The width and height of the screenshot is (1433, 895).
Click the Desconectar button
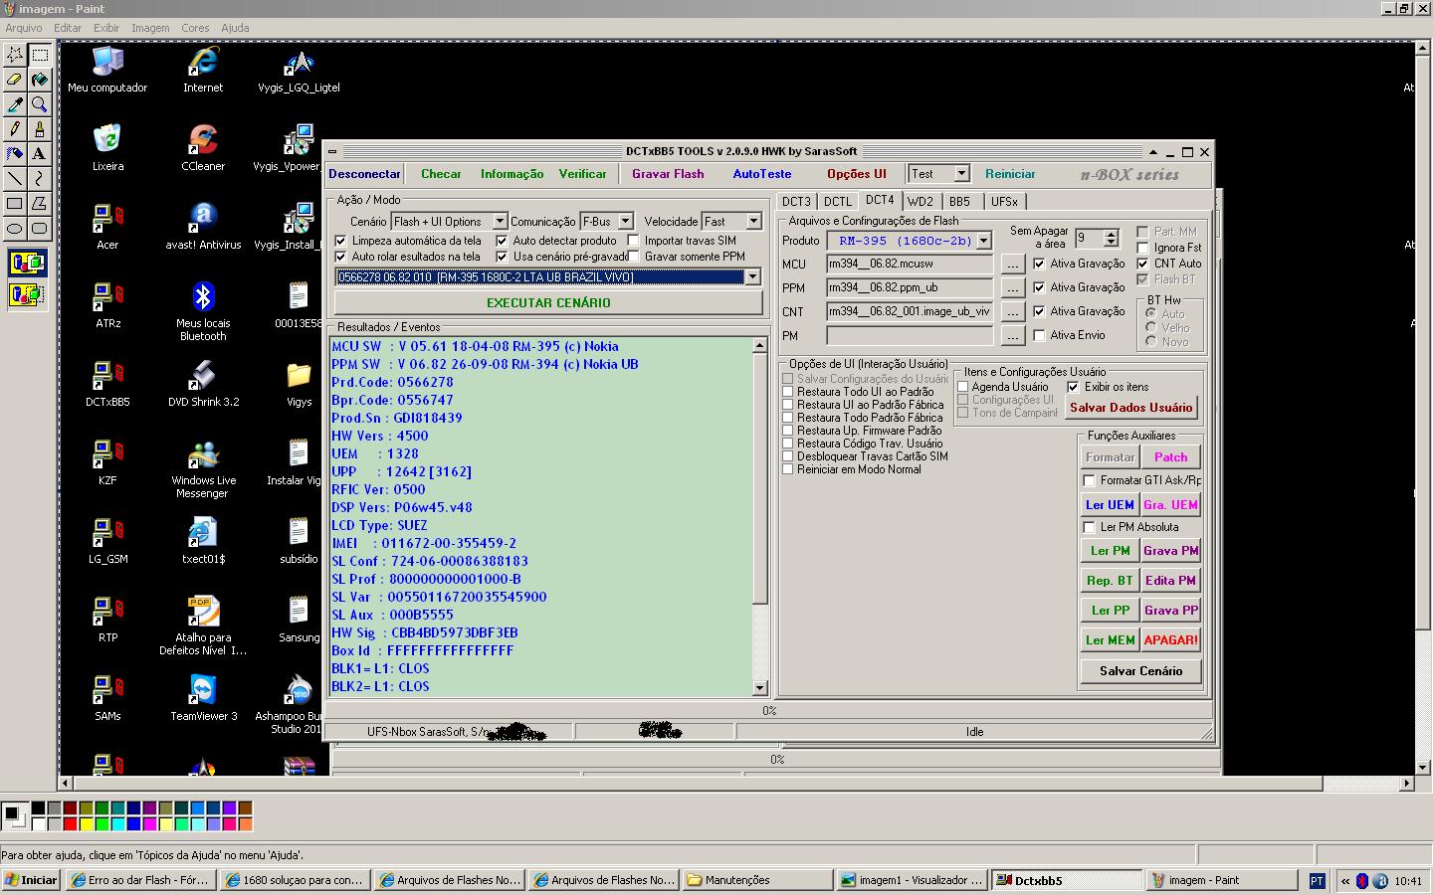(364, 174)
